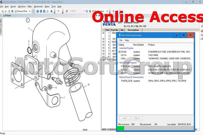Click the green Back navigation arrow
The width and height of the screenshot is (203, 135).
[3, 11]
